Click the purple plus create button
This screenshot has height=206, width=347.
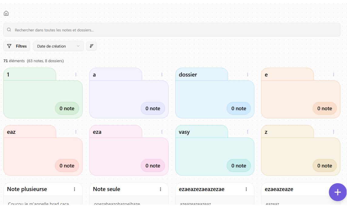pos(338,192)
